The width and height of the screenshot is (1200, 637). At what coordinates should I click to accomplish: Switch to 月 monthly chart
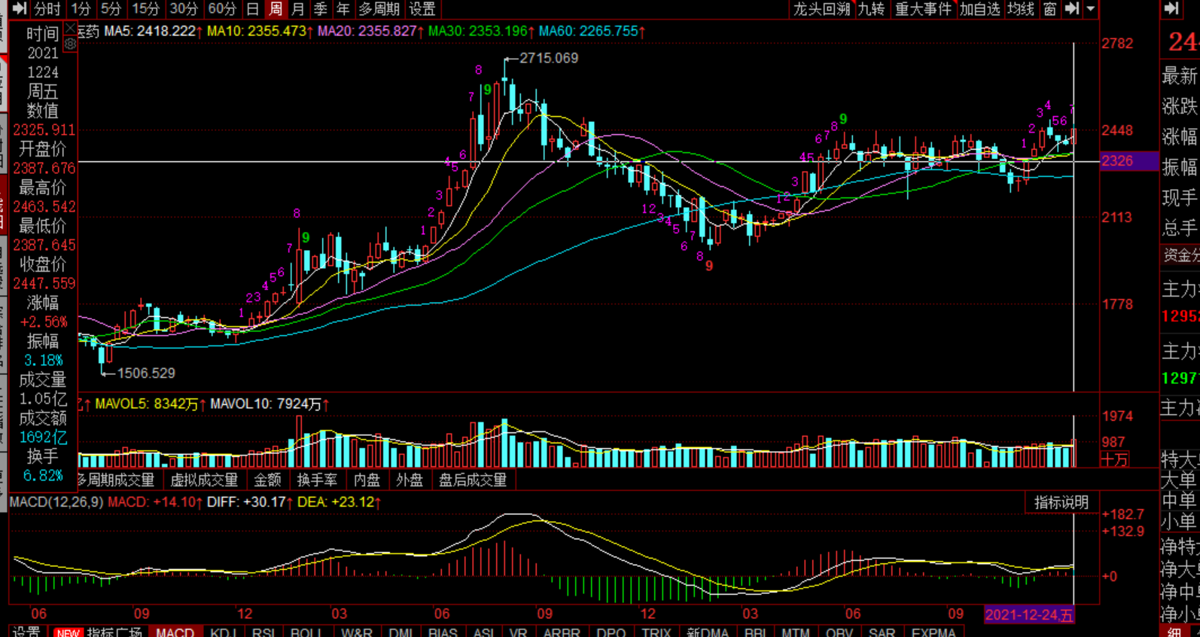pyautogui.click(x=298, y=9)
